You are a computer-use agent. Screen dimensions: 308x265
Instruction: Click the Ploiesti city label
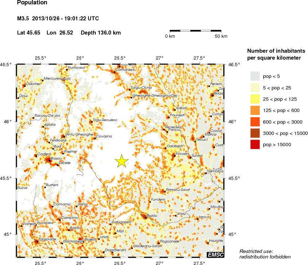[x=90, y=240]
